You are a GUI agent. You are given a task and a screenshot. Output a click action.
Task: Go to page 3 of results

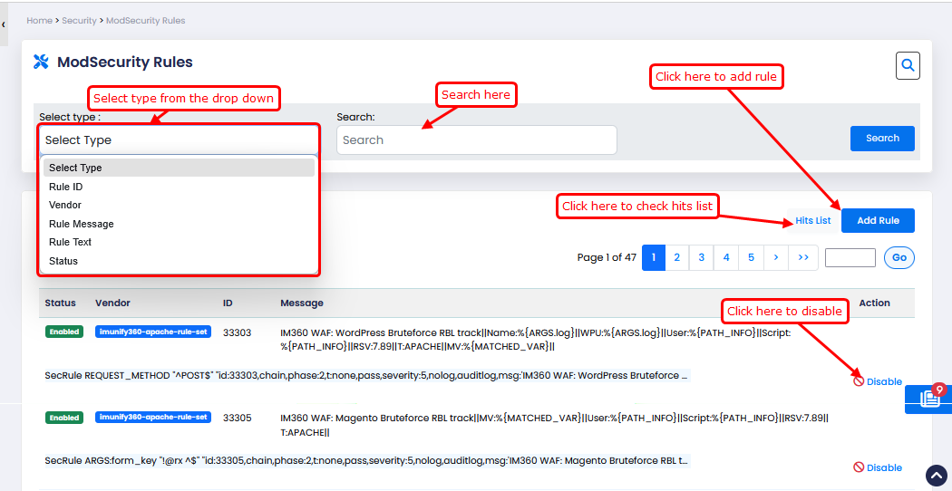click(702, 257)
